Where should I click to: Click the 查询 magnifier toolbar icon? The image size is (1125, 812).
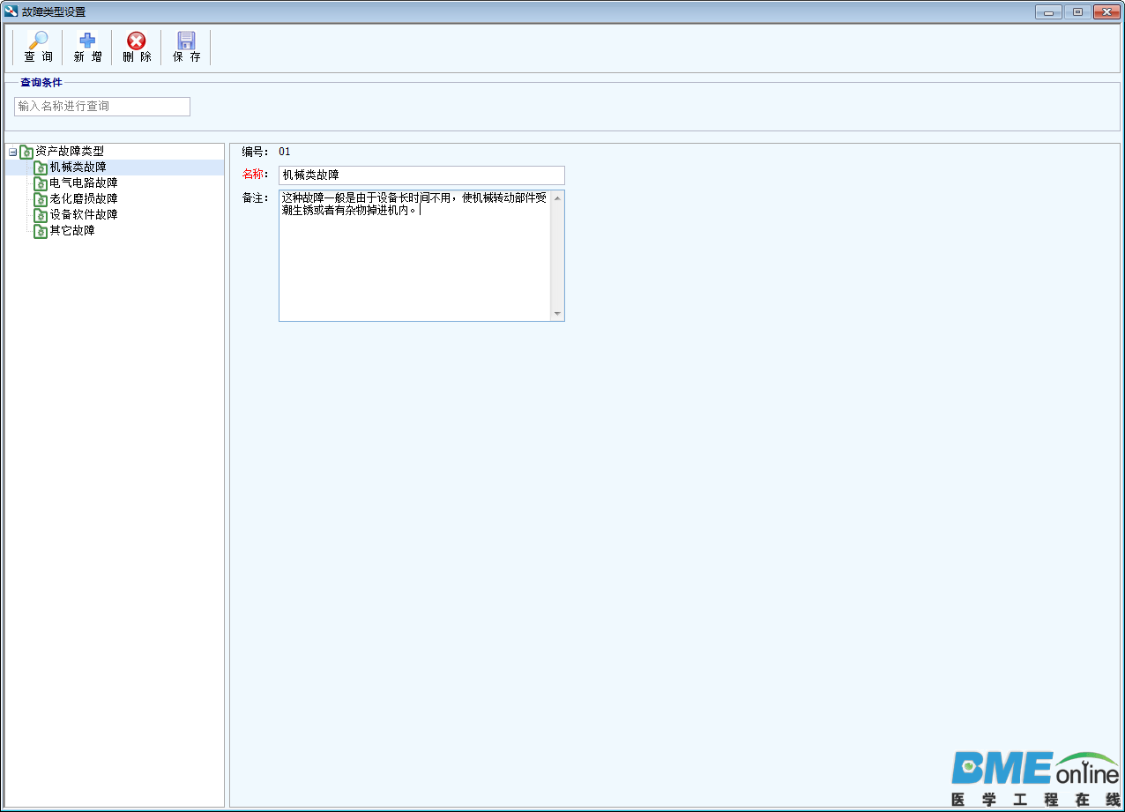click(38, 41)
